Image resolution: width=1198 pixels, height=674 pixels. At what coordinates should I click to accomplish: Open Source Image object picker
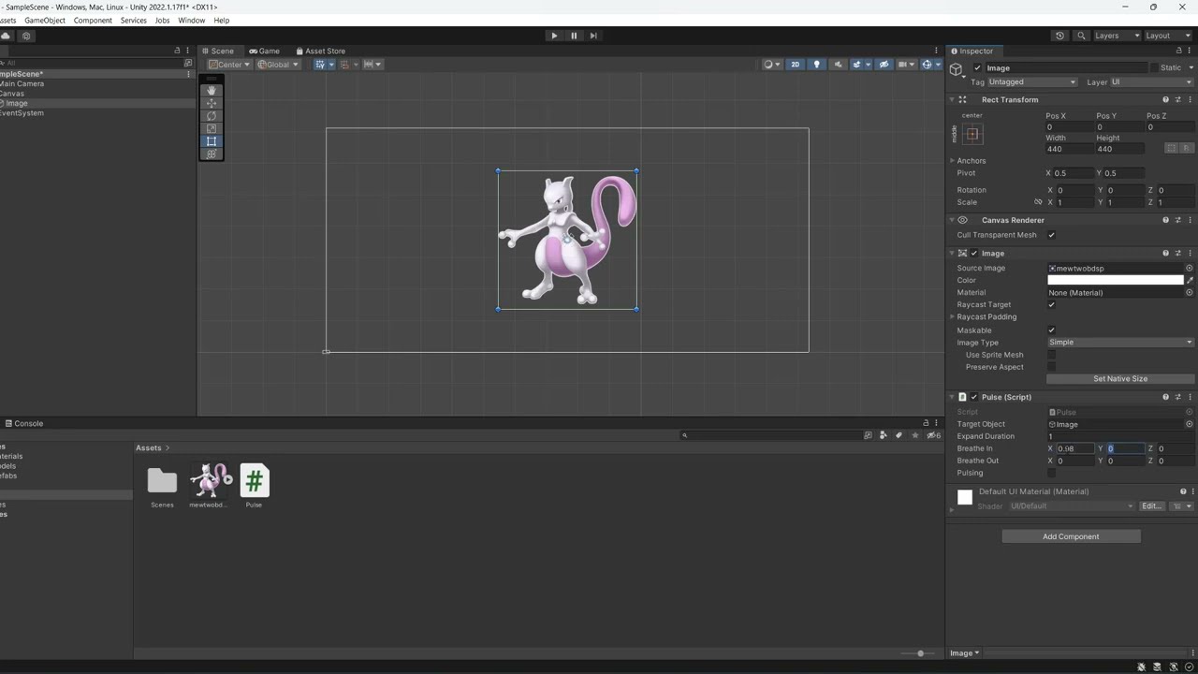(x=1190, y=268)
